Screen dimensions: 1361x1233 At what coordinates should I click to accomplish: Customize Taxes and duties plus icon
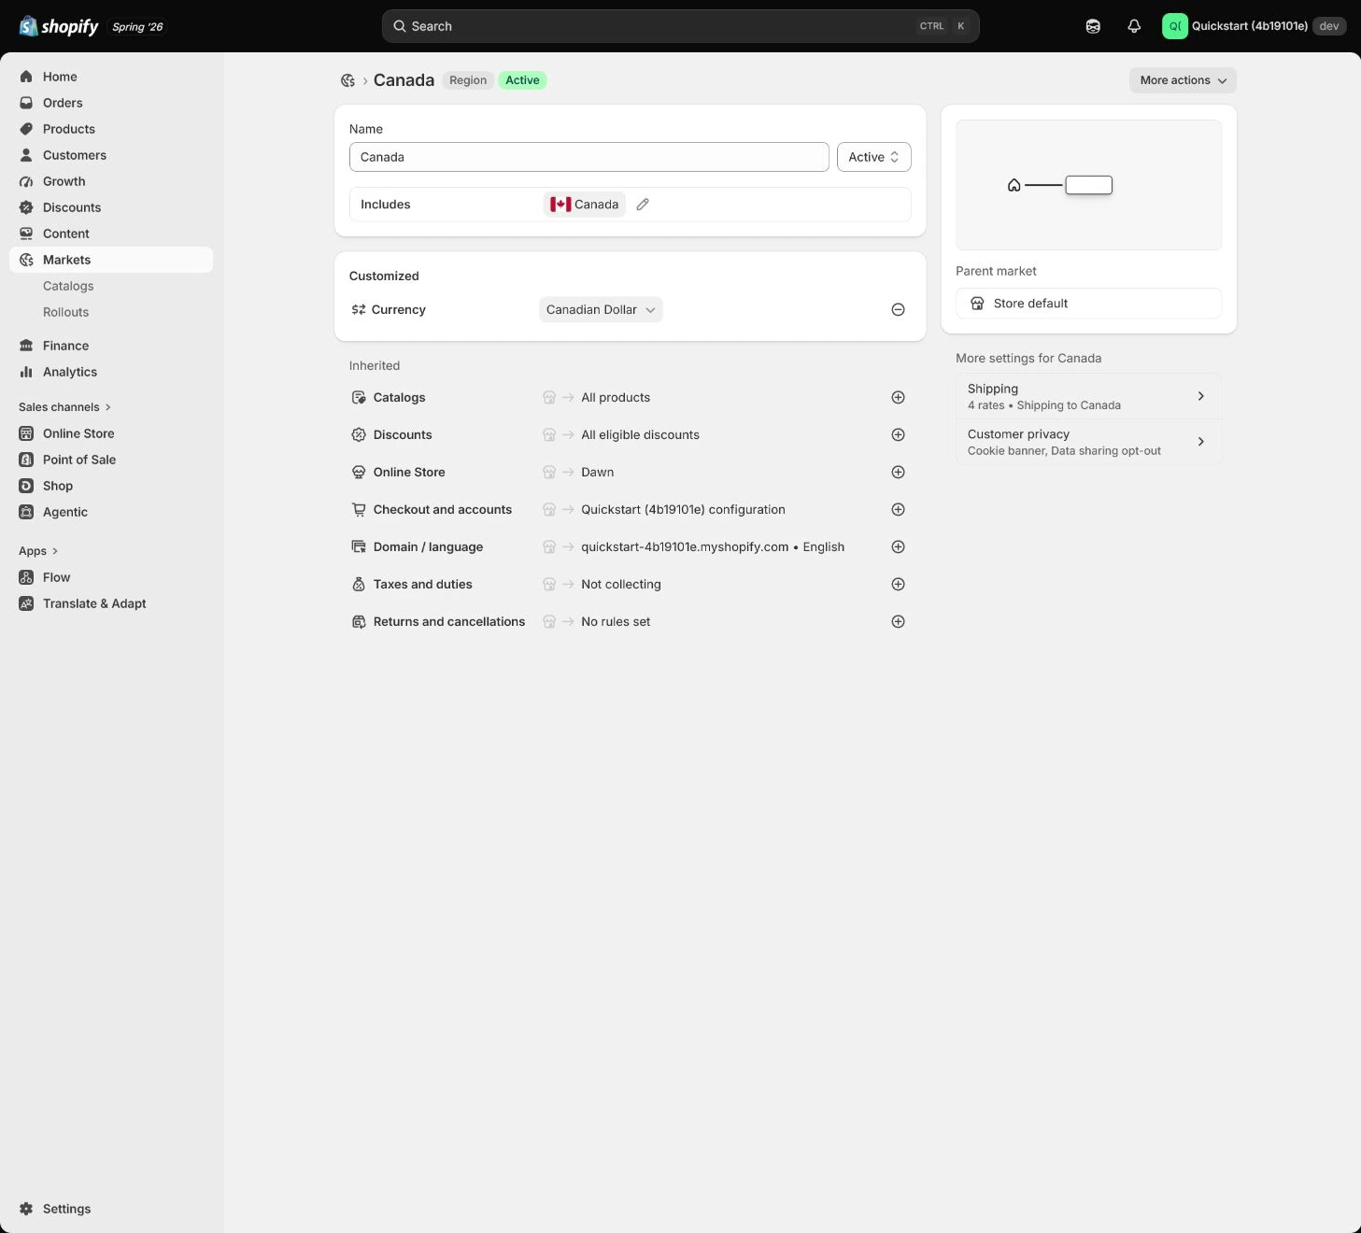tap(898, 584)
